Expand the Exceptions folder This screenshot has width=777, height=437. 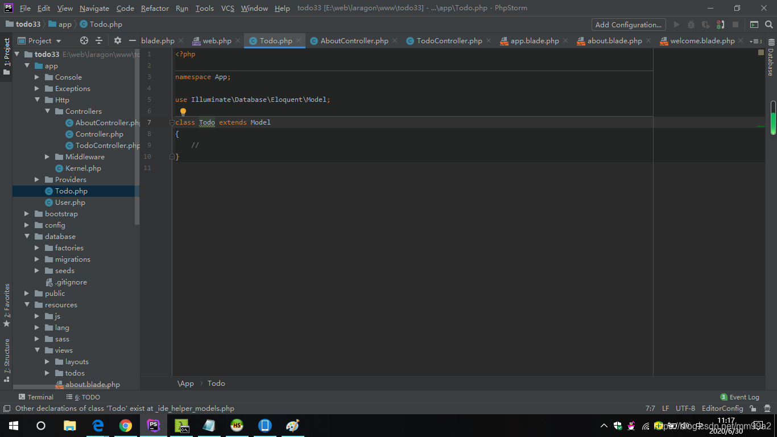point(37,89)
